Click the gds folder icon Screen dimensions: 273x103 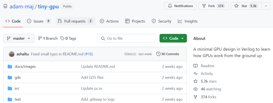[x=10, y=77]
